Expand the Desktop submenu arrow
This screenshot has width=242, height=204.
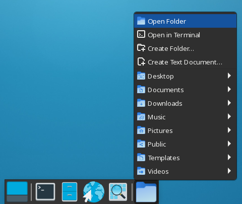point(229,76)
